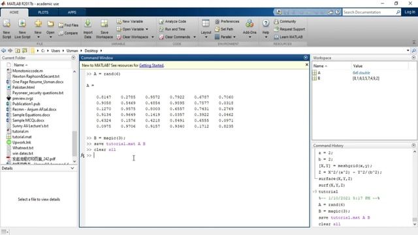The width and height of the screenshot is (418, 235).
Task: Click the Help question-mark icon
Action: (x=266, y=23)
